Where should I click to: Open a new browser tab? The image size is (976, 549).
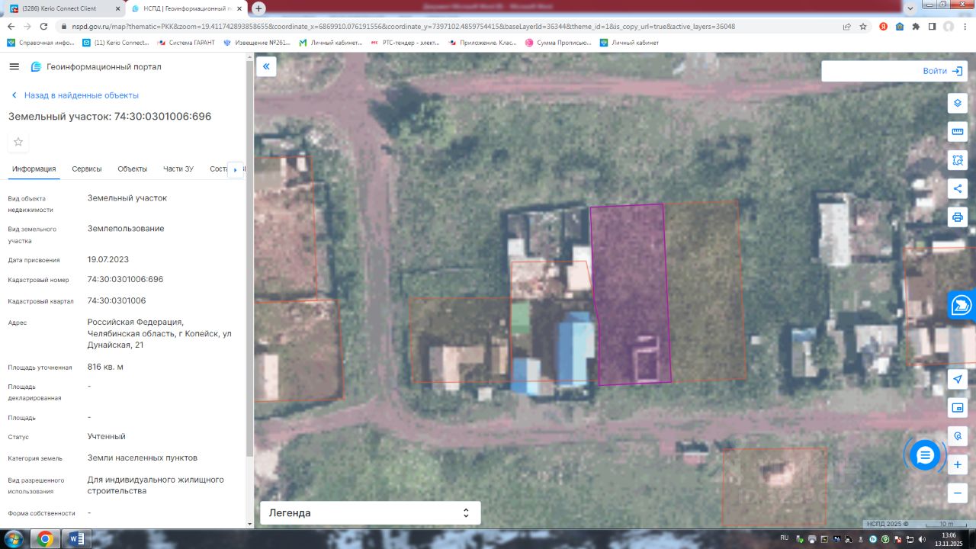(258, 8)
